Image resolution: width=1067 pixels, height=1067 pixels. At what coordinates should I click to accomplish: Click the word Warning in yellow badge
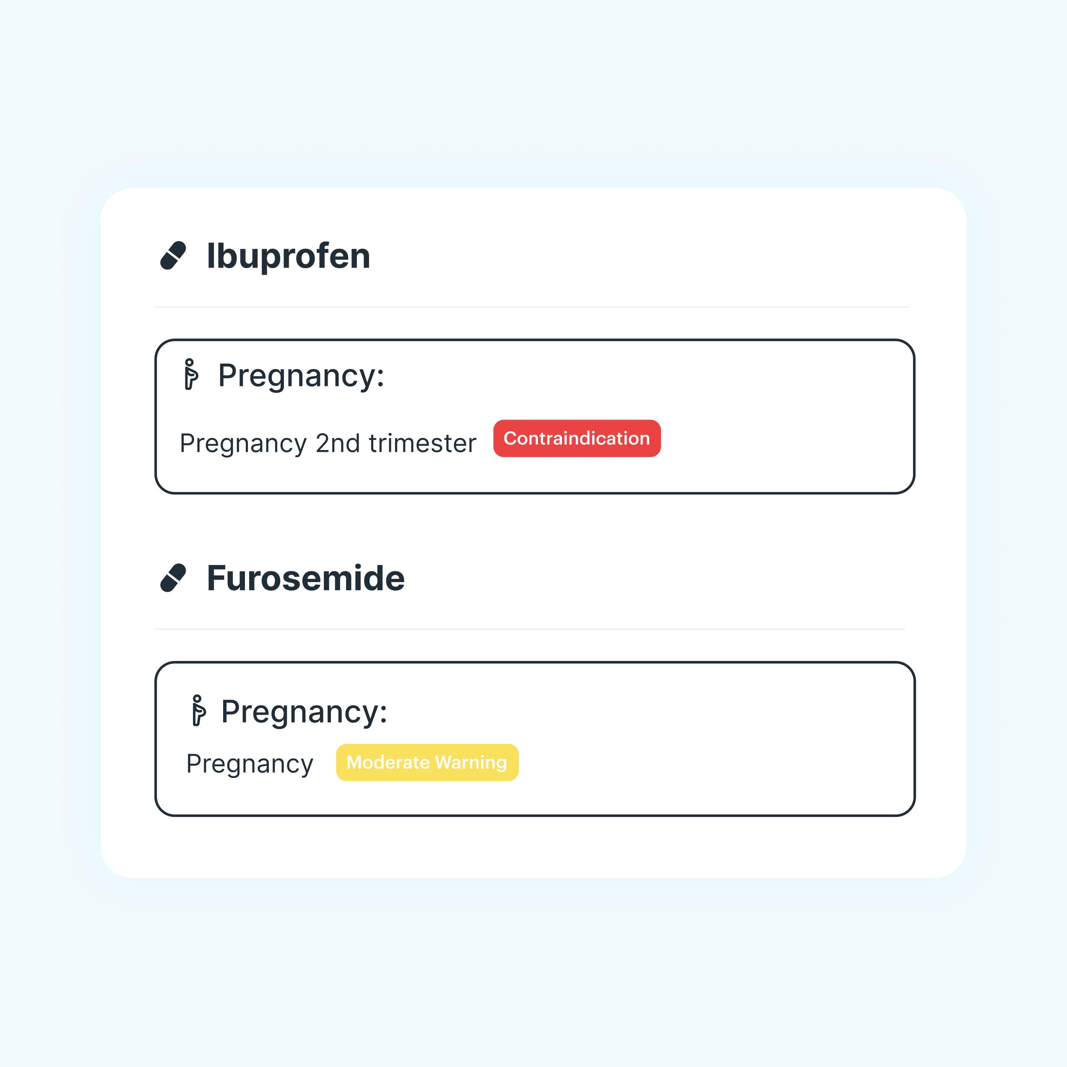tap(471, 763)
